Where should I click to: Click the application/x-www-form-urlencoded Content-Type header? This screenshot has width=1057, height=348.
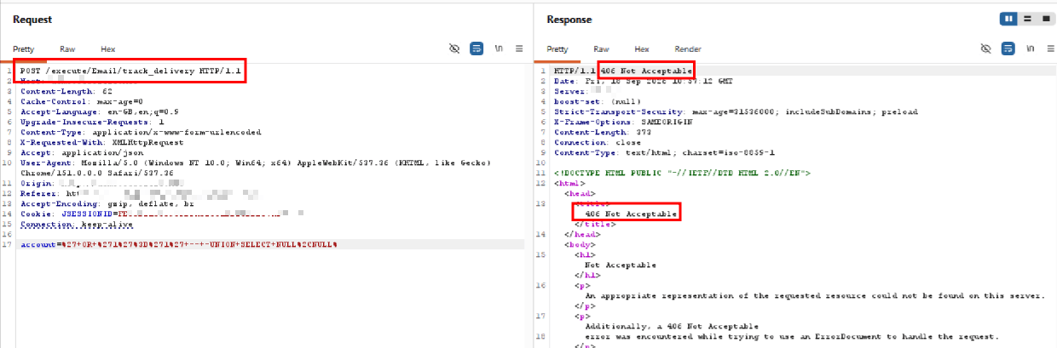pyautogui.click(x=141, y=133)
